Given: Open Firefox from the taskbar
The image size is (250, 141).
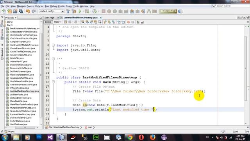Looking at the screenshot, I should coord(153,137).
